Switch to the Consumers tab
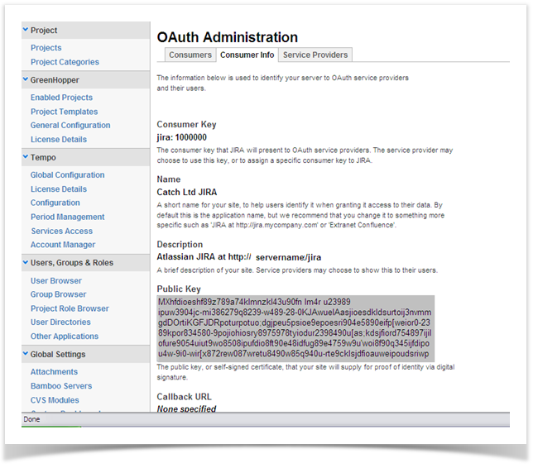This screenshot has height=468, width=538. coord(190,55)
